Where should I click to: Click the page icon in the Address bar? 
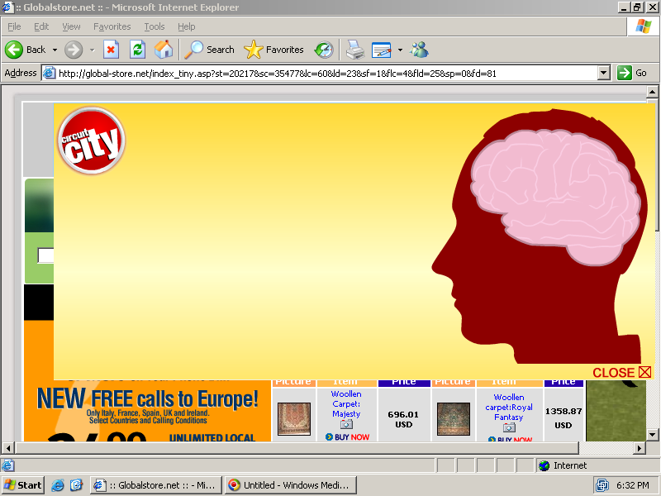click(50, 73)
